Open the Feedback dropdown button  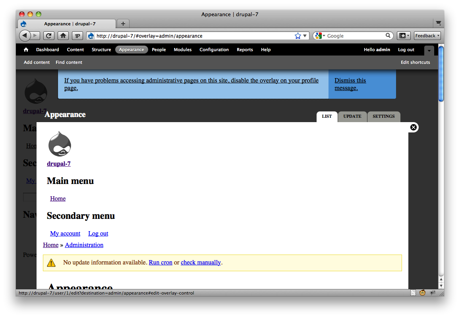tap(427, 36)
